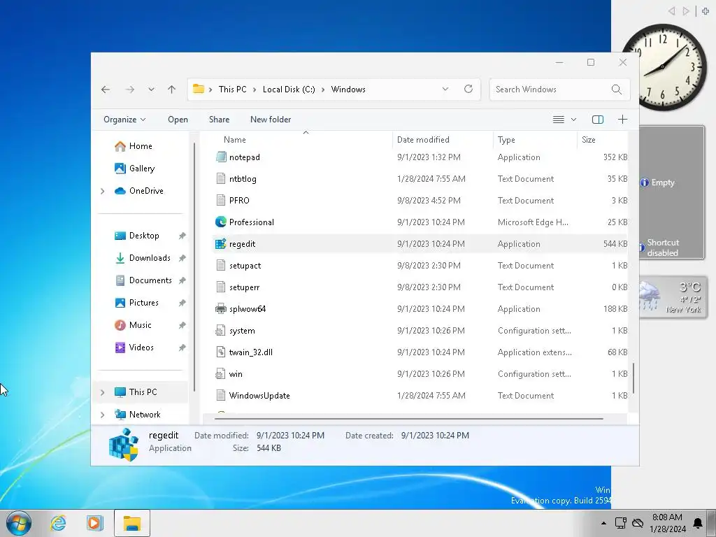Viewport: 716px width, 537px height.
Task: Click the File Explorer taskbar button
Action: 132,523
